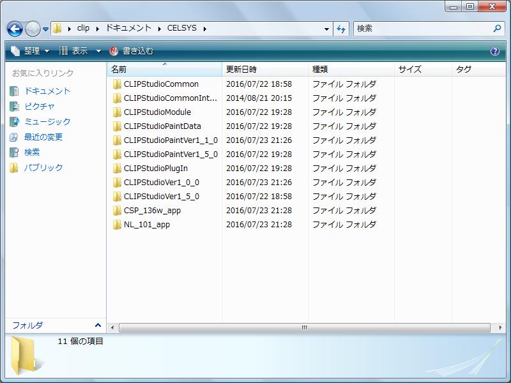Open the recent pages dropdown arrow
Image resolution: width=511 pixels, height=383 pixels.
tap(45, 29)
